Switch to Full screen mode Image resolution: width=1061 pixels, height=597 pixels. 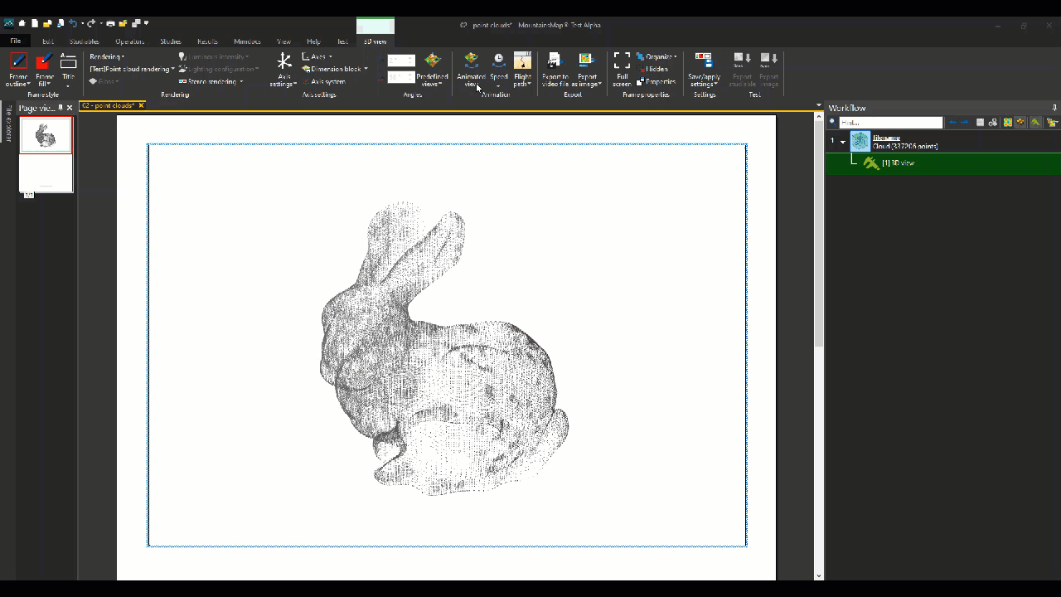coord(622,70)
